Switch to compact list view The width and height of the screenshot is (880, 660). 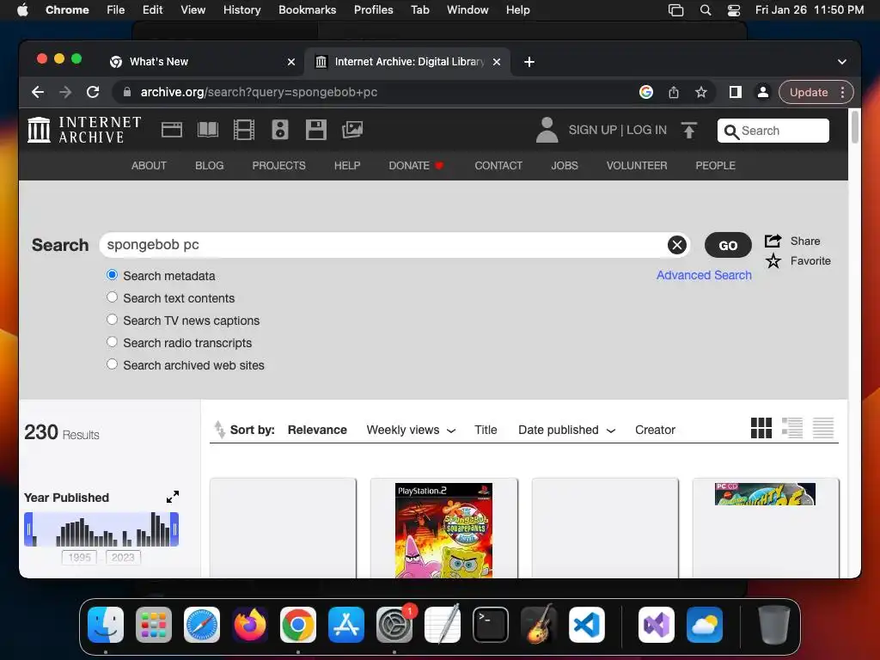pos(822,428)
